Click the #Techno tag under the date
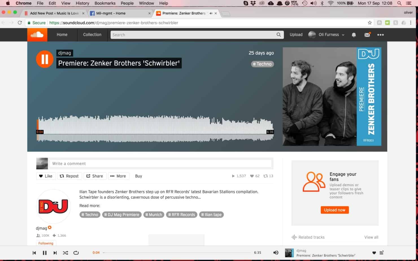 click(262, 64)
